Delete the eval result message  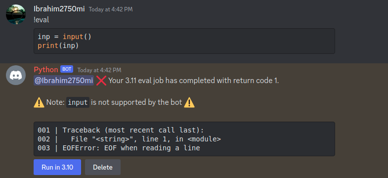103,167
